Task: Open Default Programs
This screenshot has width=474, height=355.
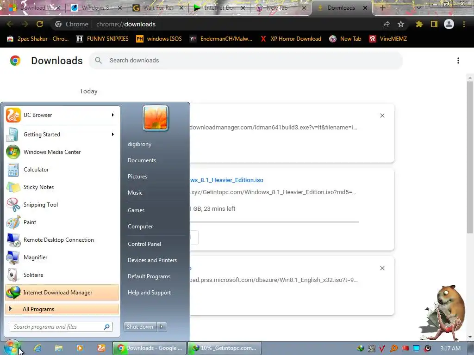Action: pos(149,276)
